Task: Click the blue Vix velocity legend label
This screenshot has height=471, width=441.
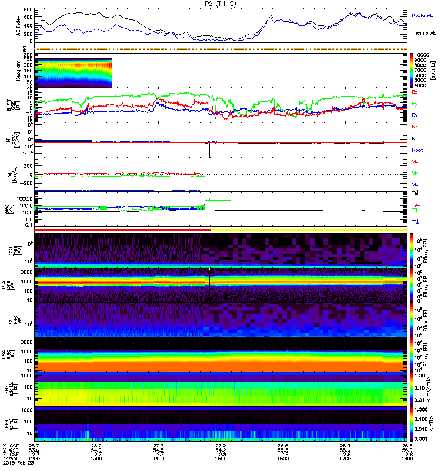Action: pos(415,184)
